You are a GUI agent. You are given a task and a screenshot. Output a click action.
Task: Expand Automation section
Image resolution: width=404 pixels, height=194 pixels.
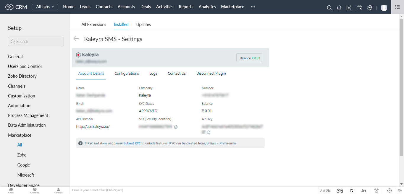point(19,105)
